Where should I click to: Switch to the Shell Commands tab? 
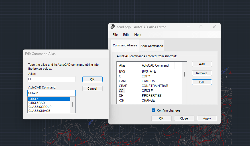coord(152,46)
